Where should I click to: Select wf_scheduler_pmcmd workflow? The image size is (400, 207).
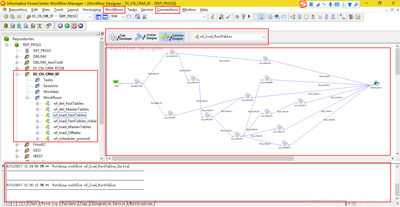pos(72,139)
